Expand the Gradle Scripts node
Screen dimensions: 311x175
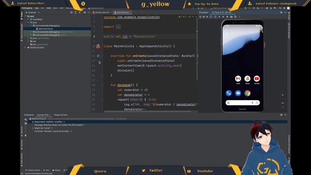25,48
